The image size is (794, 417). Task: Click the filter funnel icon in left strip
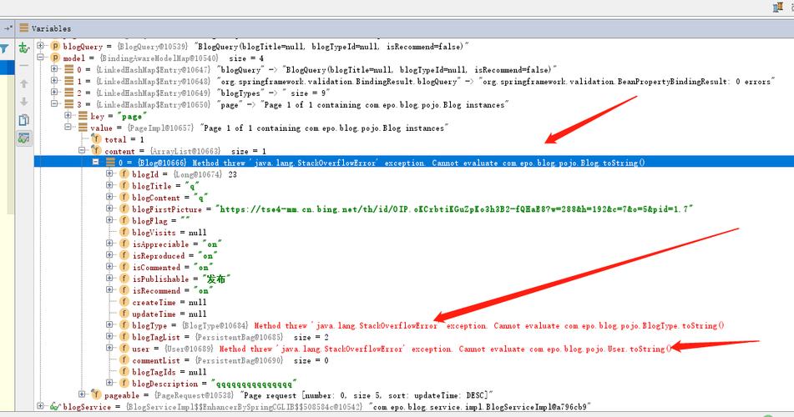[x=4, y=48]
